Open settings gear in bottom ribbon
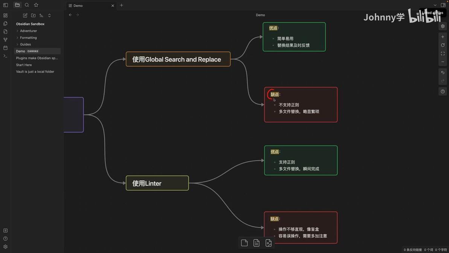This screenshot has width=449, height=253. 5,247
